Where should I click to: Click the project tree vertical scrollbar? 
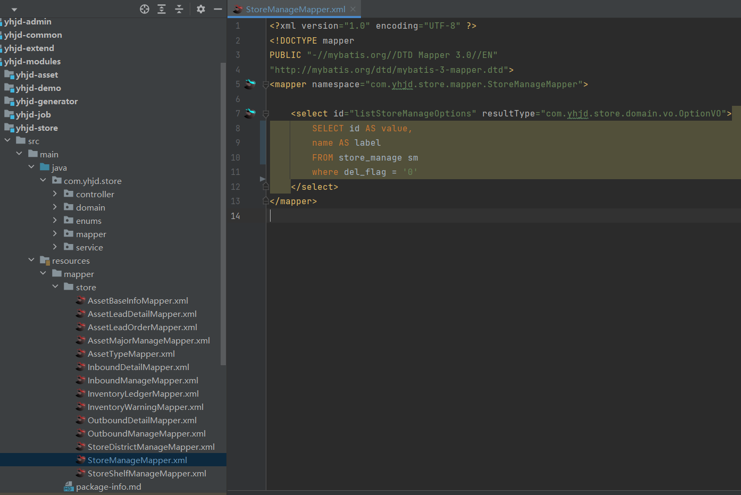pyautogui.click(x=223, y=213)
